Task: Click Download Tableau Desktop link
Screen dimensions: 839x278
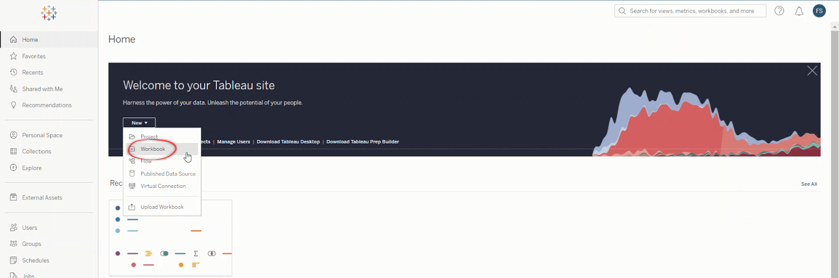Action: click(288, 142)
